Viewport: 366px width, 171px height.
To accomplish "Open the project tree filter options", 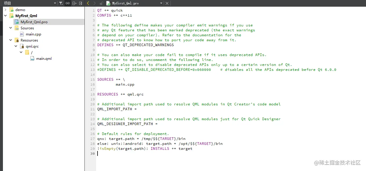I will point(61,3).
